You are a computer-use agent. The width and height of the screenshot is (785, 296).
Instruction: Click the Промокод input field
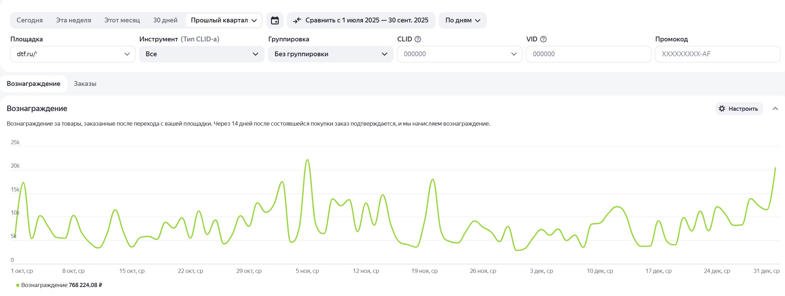[717, 54]
